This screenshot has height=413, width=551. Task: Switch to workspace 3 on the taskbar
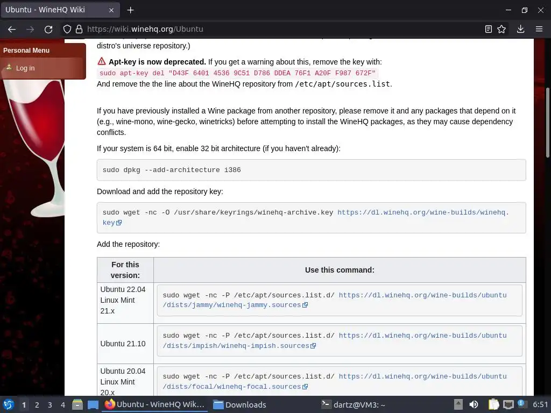50,405
